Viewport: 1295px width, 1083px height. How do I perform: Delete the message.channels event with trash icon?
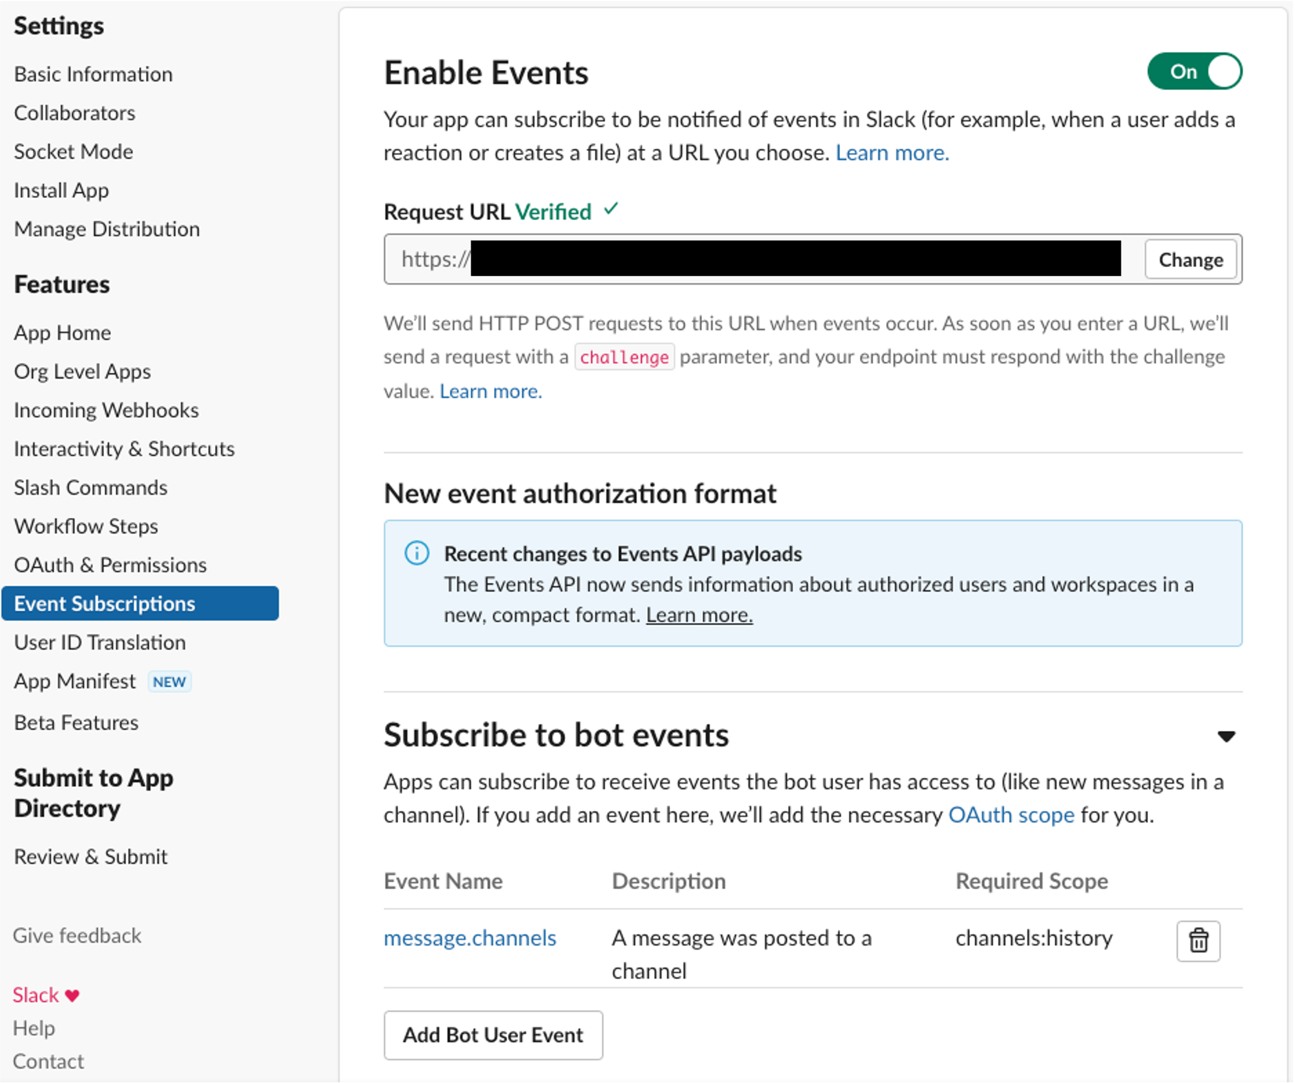(1197, 941)
